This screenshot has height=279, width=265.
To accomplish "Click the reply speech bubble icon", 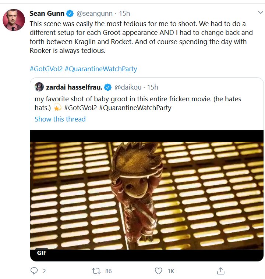I will pos(34,271).
